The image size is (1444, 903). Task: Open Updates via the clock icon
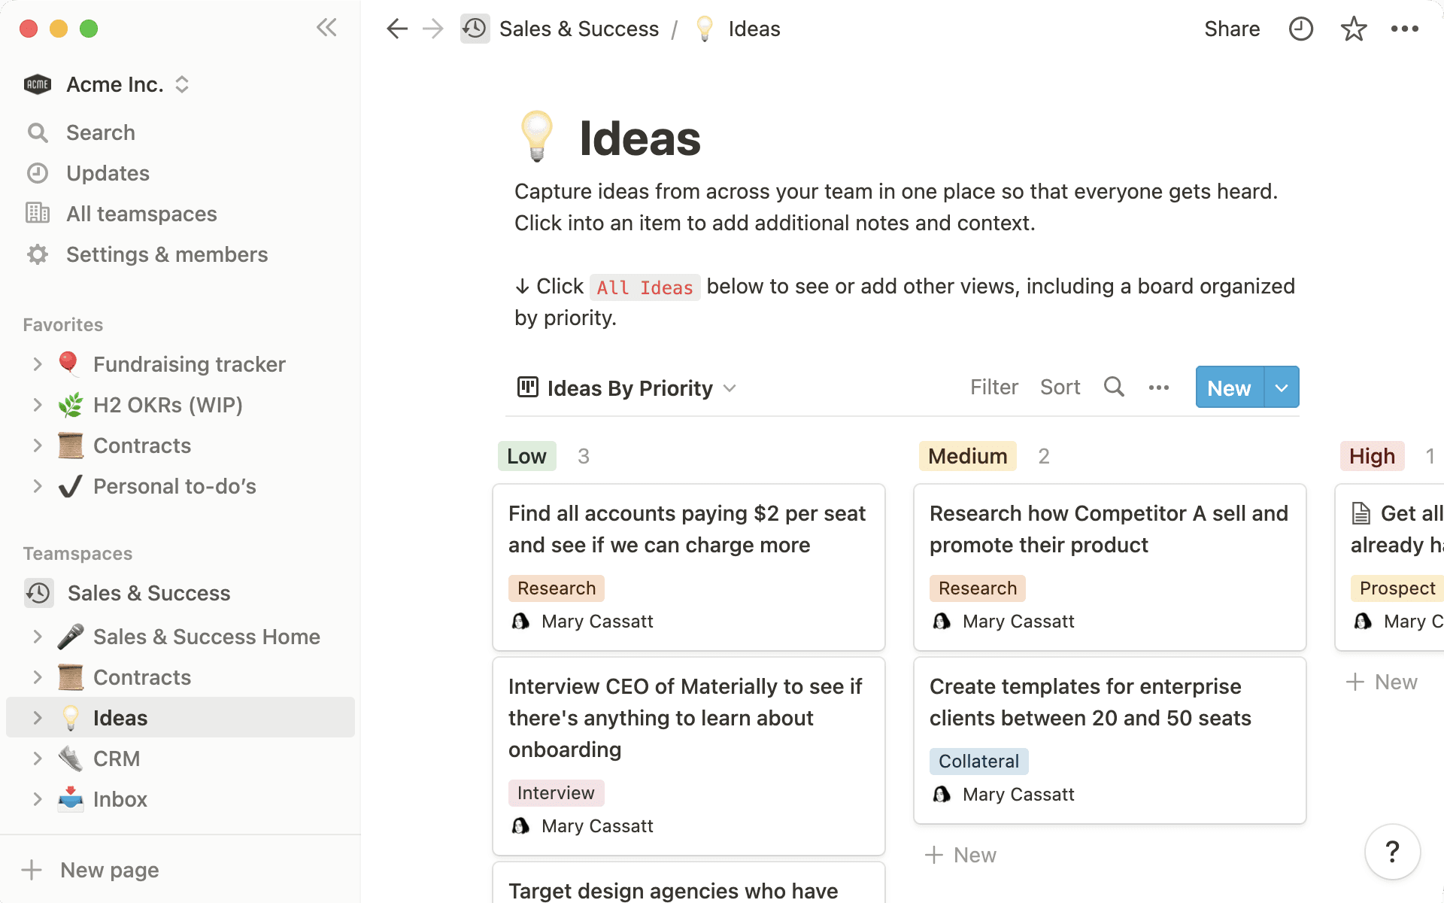click(38, 173)
